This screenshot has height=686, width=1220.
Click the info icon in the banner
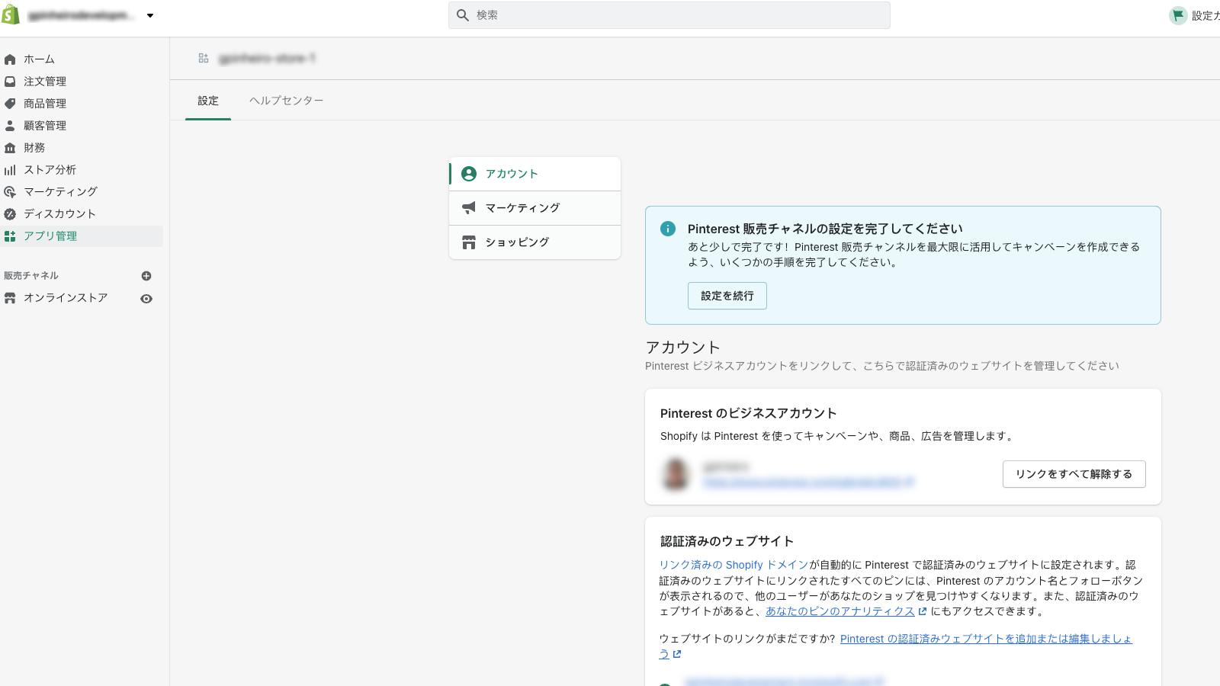point(668,229)
